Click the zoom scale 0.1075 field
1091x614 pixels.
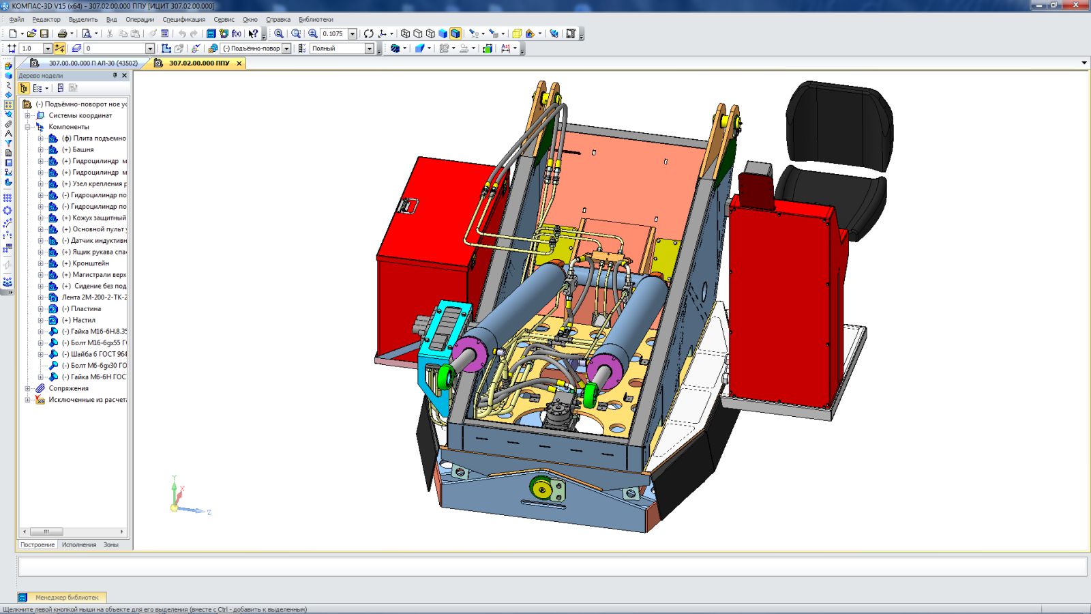point(333,33)
